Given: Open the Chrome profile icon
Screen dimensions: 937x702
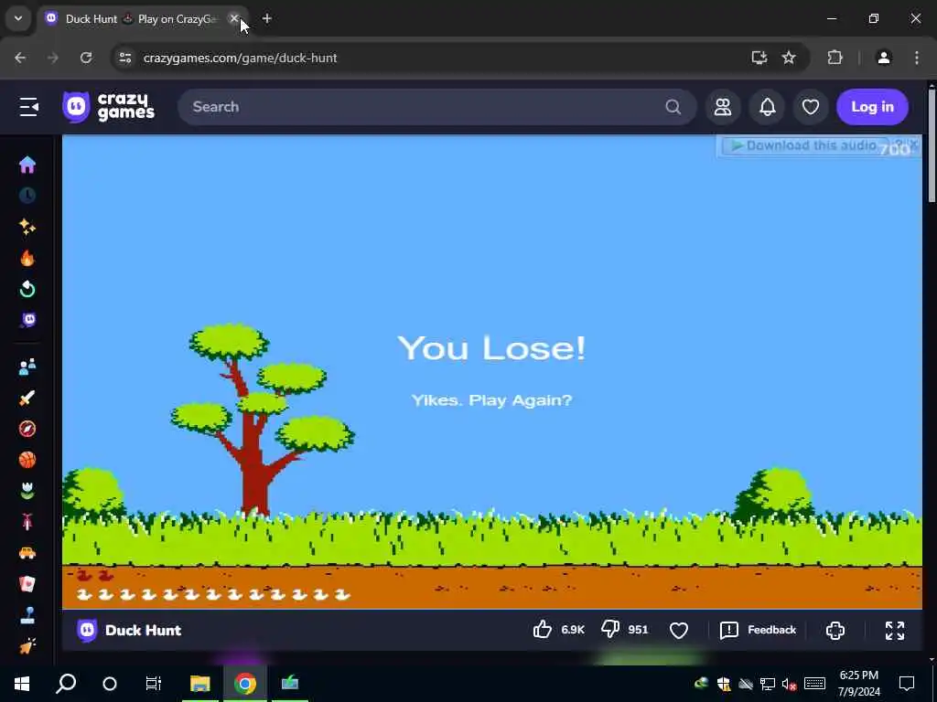Looking at the screenshot, I should [884, 58].
